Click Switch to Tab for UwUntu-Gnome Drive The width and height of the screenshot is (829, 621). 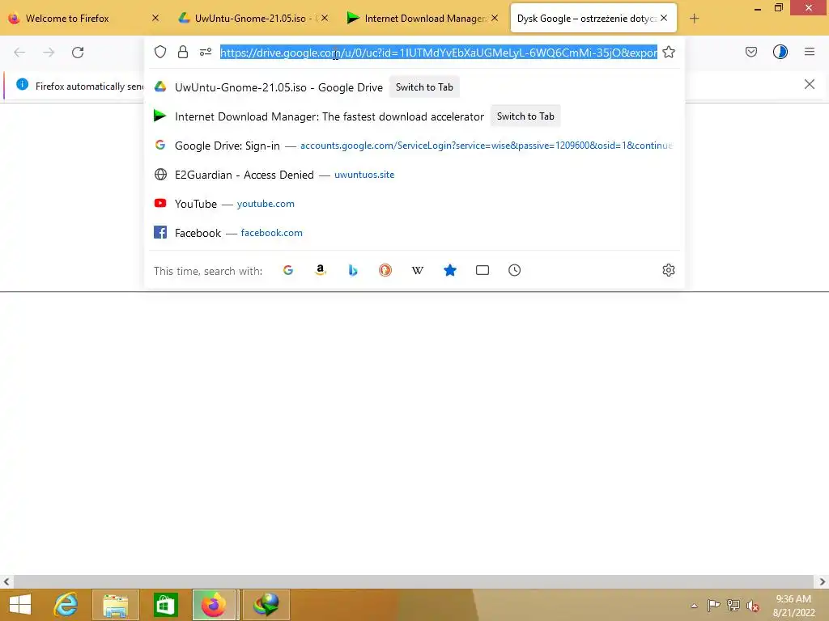[424, 87]
